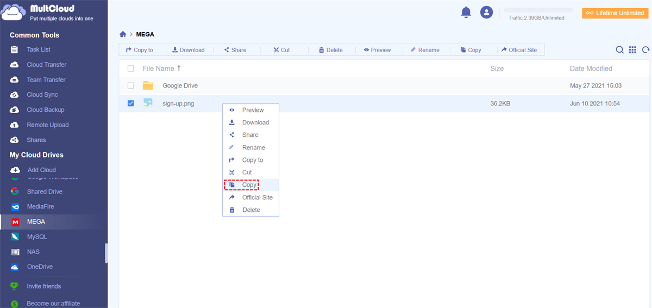Open Remote Upload tool
This screenshot has height=308, width=652.
pos(47,125)
